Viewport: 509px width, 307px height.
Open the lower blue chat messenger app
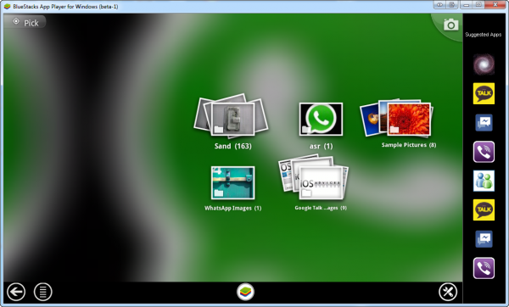pyautogui.click(x=484, y=239)
